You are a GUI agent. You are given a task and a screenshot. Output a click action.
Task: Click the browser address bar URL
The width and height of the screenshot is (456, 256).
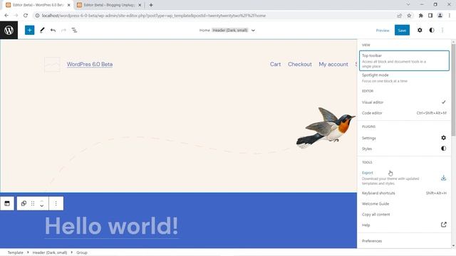pos(154,16)
